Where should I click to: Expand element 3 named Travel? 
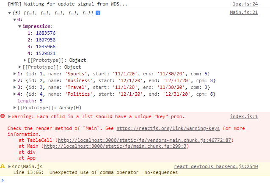click(15, 87)
